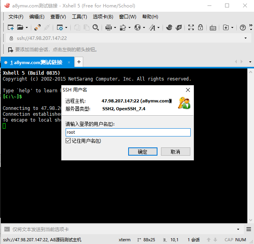Open the 编辑(E) menu

coord(37,17)
